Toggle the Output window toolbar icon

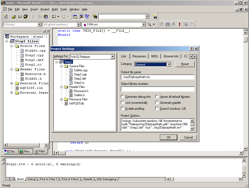(81, 17)
